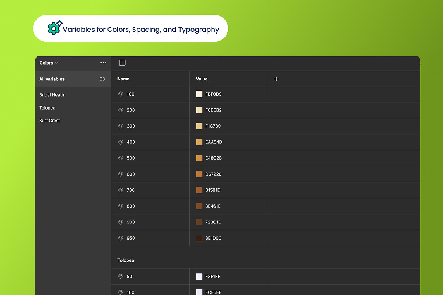Edit the hex value EAA54D

pos(214,142)
